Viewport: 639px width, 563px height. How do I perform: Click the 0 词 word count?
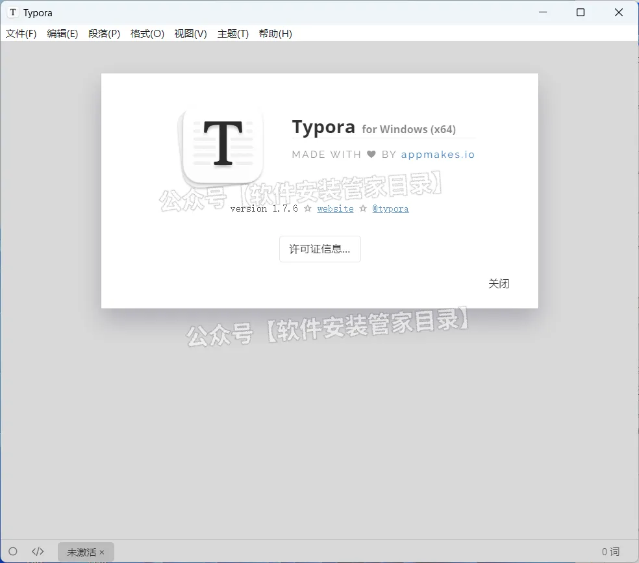pyautogui.click(x=610, y=551)
